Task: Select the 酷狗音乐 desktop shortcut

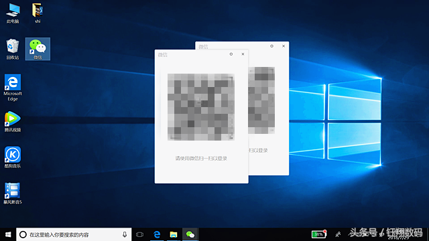Action: (13, 157)
